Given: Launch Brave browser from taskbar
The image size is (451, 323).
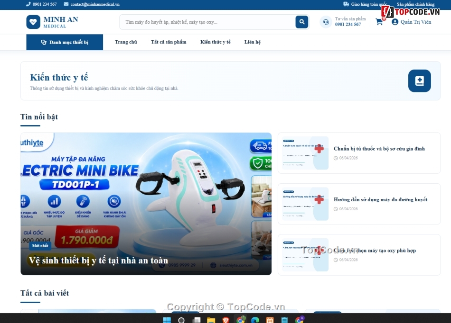Looking at the screenshot, I should pyautogui.click(x=226, y=320).
